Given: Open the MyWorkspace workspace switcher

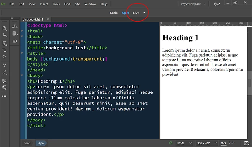Looking at the screenshot, I should tap(193, 4).
